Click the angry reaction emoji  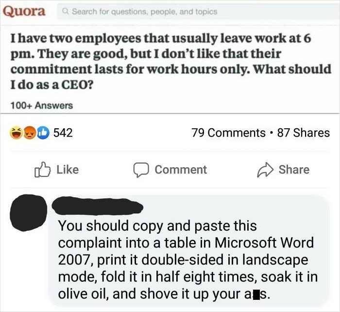(30, 133)
